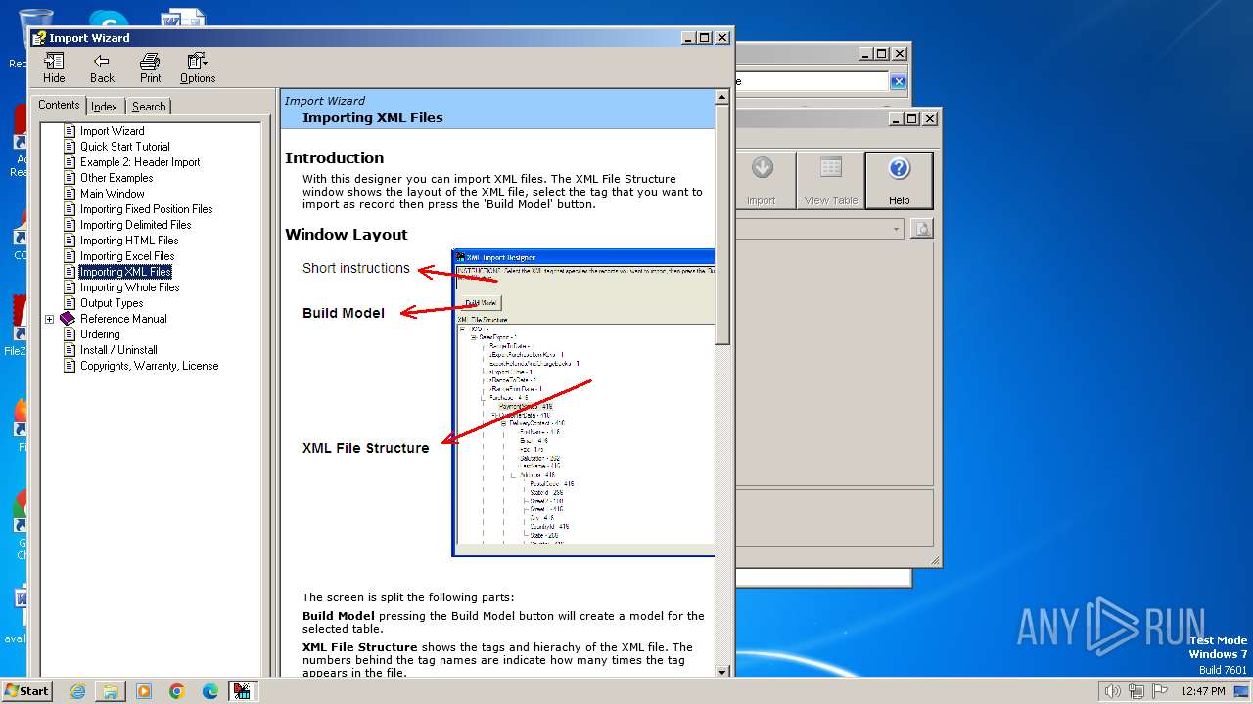1253x704 pixels.
Task: Open File Explorer from taskbar
Action: [111, 691]
